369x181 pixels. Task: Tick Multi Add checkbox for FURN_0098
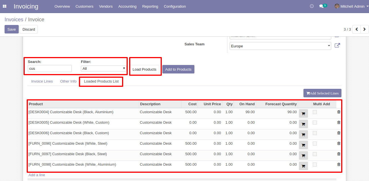point(315,165)
